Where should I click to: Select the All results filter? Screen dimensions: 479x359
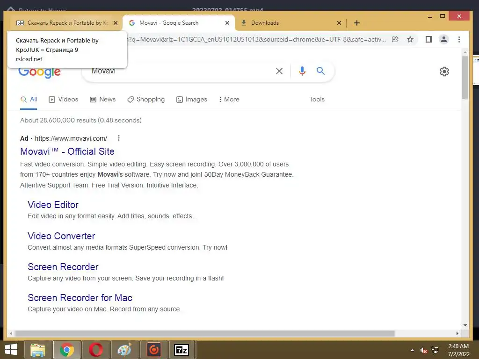(29, 100)
